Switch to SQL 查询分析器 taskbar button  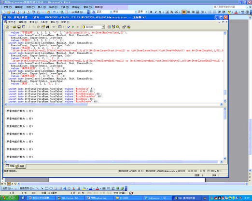(x=186, y=198)
